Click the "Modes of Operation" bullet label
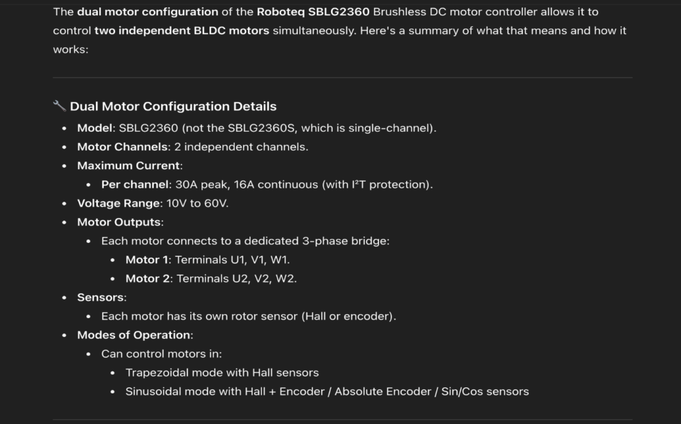This screenshot has height=424, width=681. 134,335
